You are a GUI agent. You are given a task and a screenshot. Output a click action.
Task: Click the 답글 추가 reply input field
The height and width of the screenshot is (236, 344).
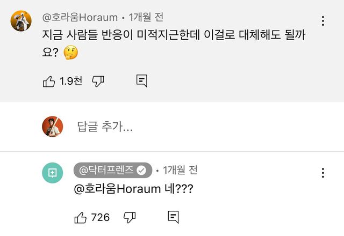tap(105, 127)
